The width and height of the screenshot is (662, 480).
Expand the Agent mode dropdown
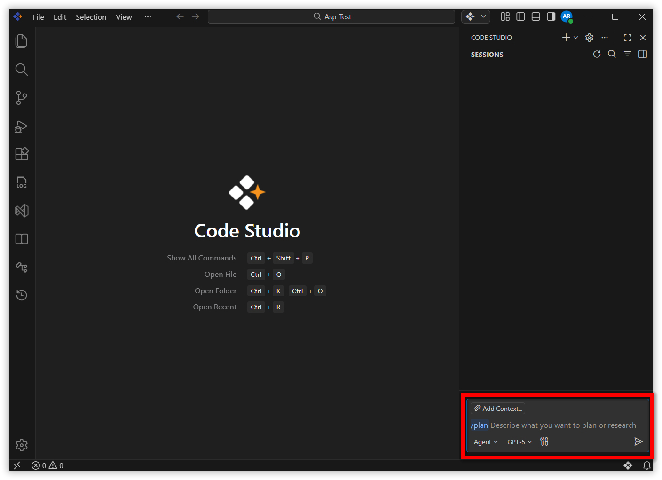(x=486, y=442)
